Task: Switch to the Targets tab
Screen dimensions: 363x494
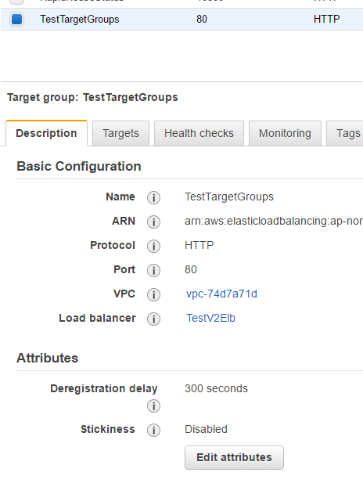Action: (121, 133)
